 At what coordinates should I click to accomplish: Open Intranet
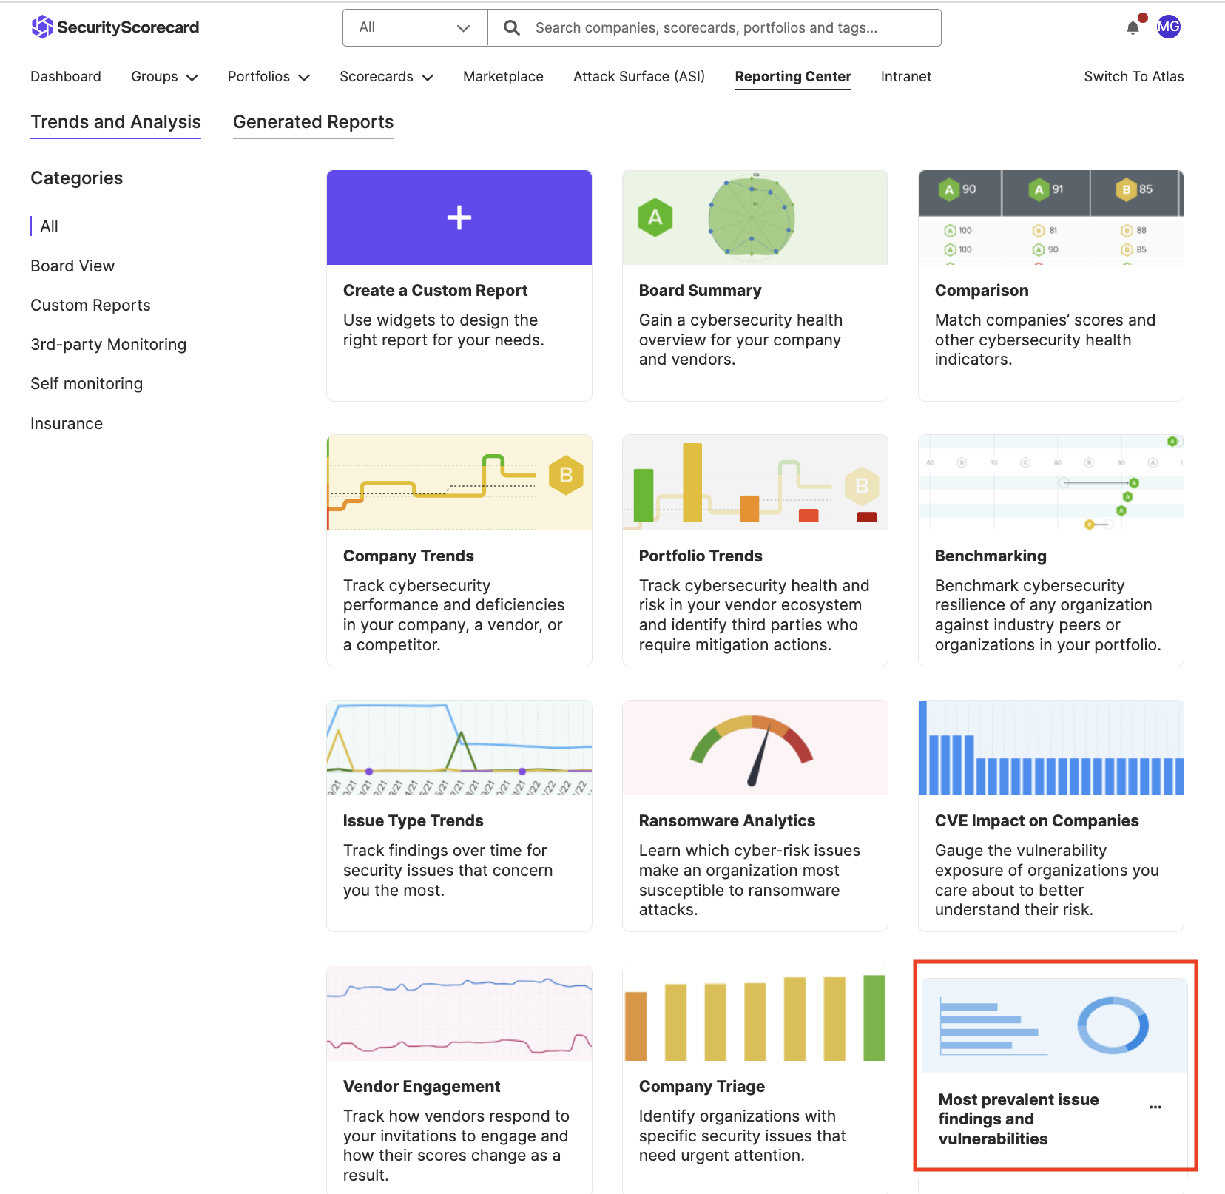906,77
